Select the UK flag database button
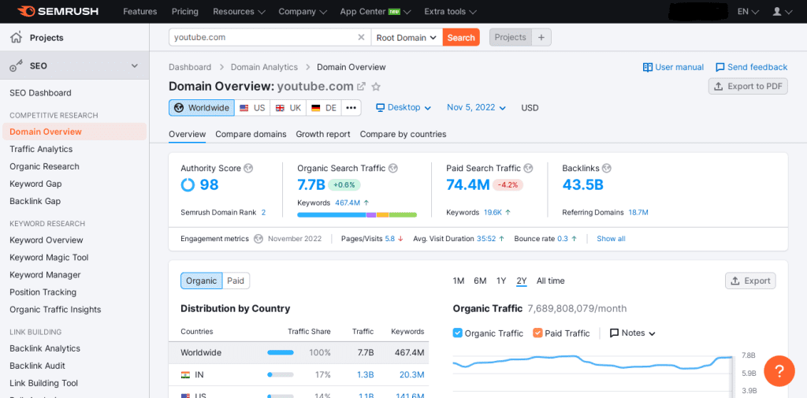This screenshot has height=398, width=807. coord(288,108)
